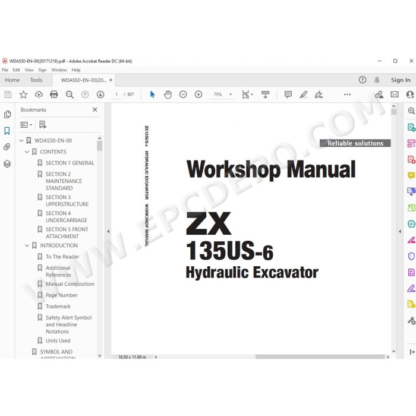
Task: Show more tools via ellipsis icon
Action: click(347, 94)
